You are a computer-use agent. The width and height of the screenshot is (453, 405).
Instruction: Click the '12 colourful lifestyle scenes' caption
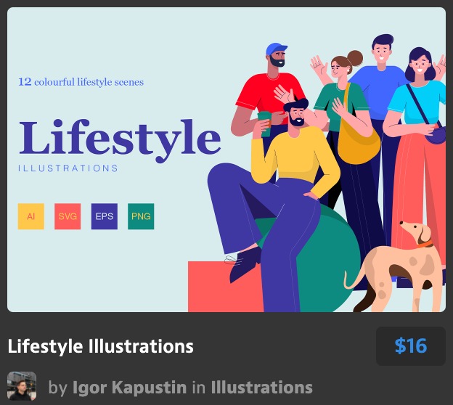click(x=81, y=82)
